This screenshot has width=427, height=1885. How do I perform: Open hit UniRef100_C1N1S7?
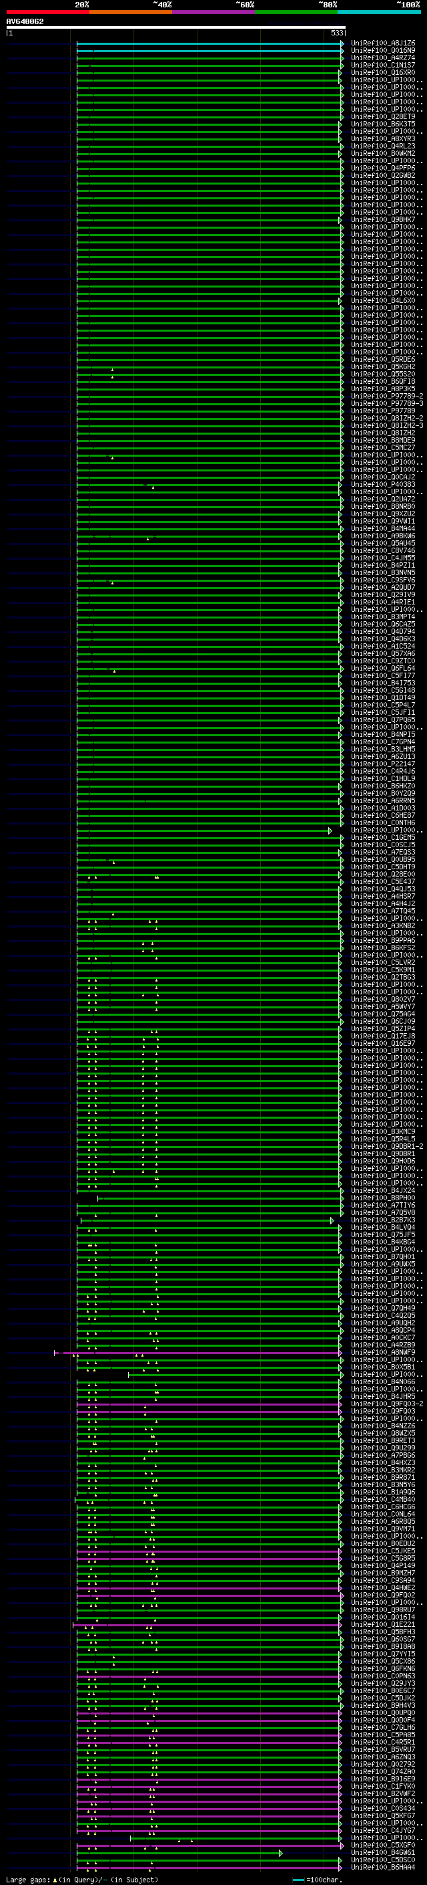click(383, 65)
